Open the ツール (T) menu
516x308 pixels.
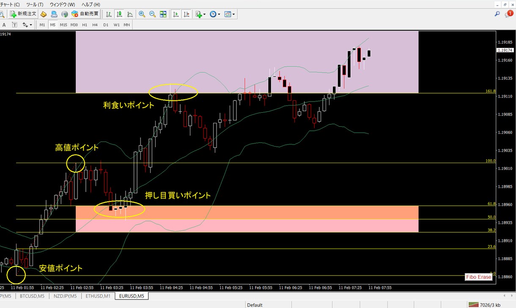(x=35, y=4)
